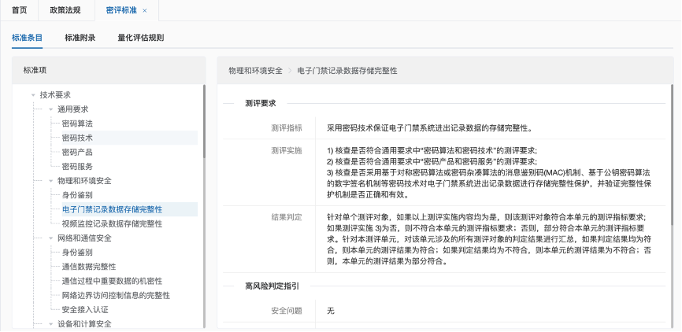This screenshot has height=332, width=682.
Task: Toggle the 设备和计算安全 node arrow
Action: click(x=50, y=324)
